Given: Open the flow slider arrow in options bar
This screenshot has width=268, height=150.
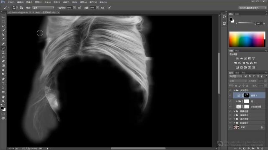Looking at the screenshot, I should (98, 7).
